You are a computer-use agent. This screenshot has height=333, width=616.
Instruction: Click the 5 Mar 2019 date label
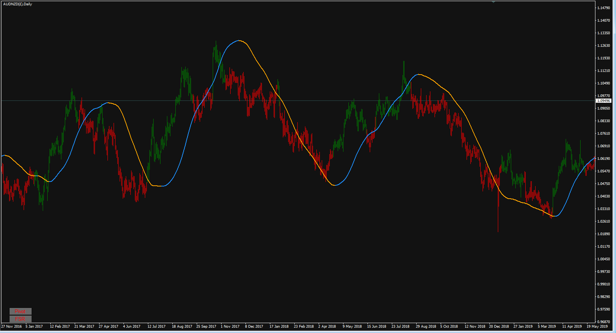(547, 327)
